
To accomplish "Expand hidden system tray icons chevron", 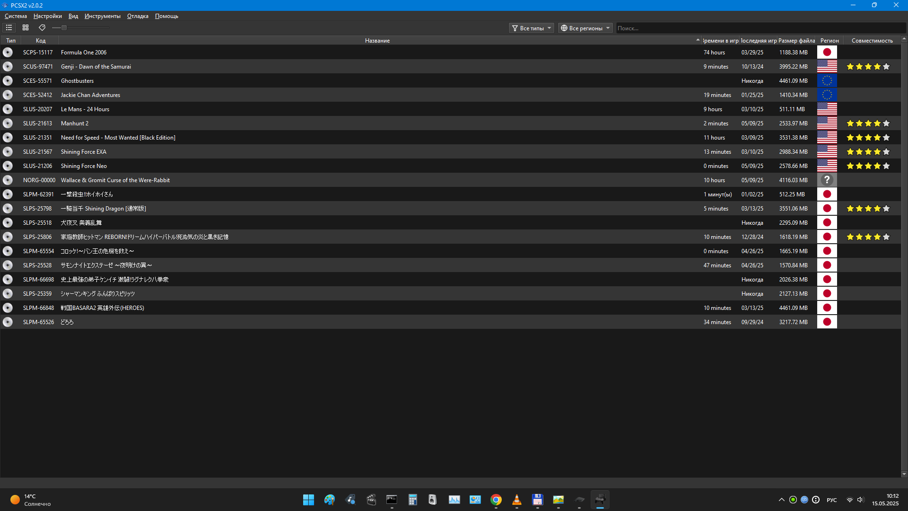I will (x=781, y=500).
